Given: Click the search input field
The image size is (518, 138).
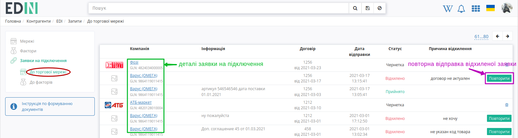Looking at the screenshot, I should [219, 8].
